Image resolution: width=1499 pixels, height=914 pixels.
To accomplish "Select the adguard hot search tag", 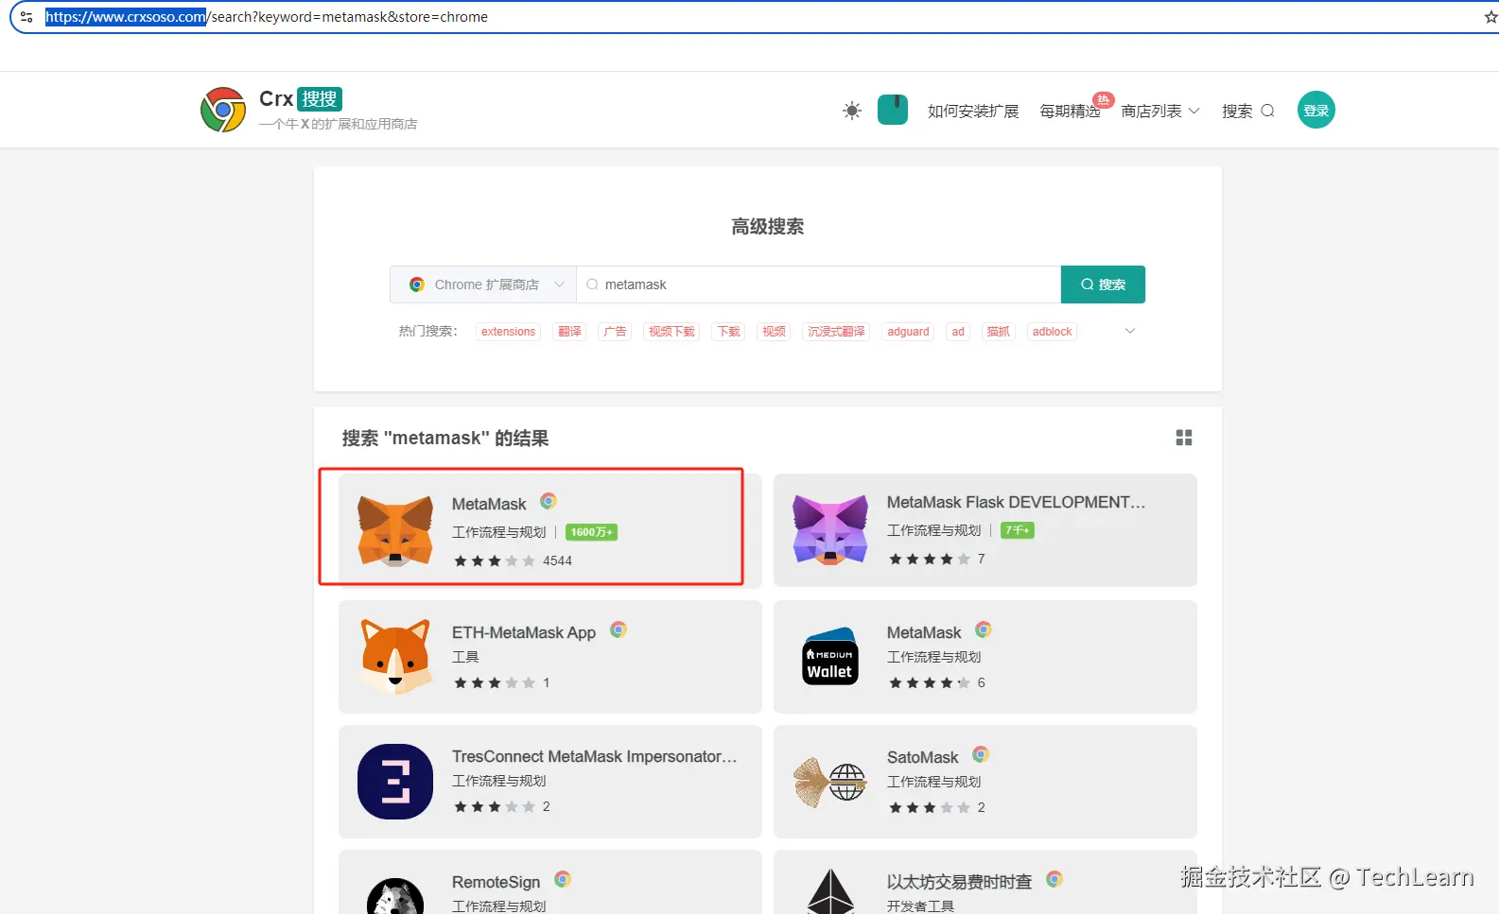I will (x=908, y=332).
